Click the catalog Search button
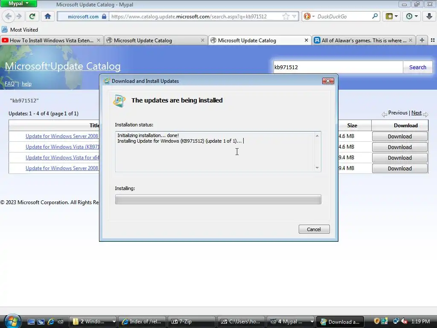 417,67
